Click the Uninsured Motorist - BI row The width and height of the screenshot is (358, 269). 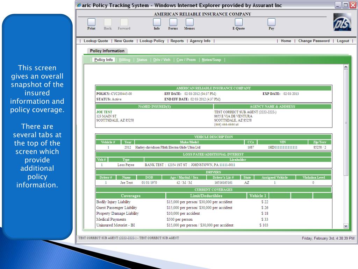pyautogui.click(x=214, y=225)
